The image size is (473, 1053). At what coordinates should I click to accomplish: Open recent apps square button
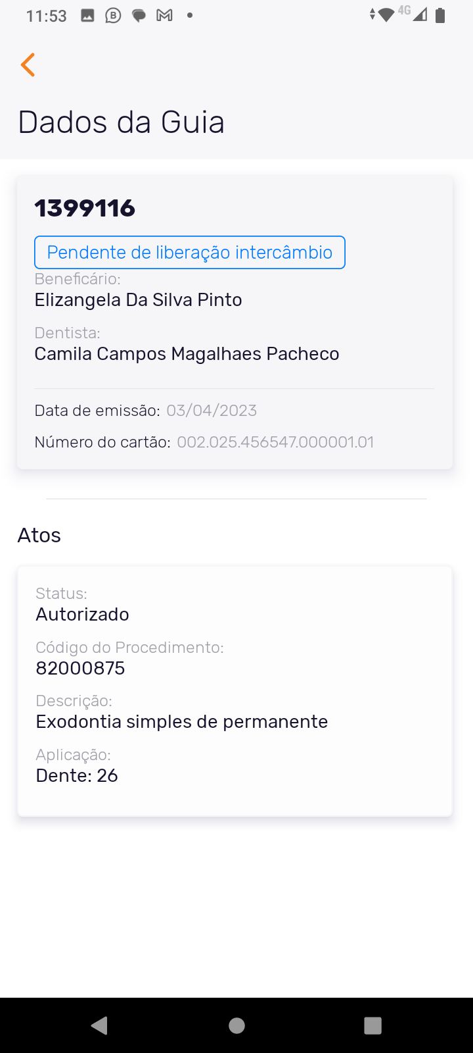coord(372,1025)
